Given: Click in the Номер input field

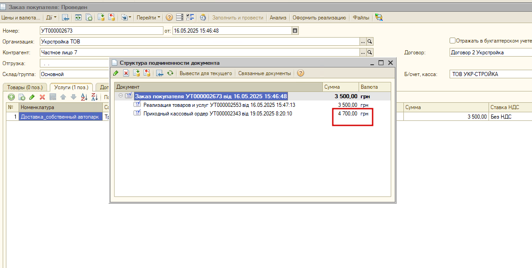Looking at the screenshot, I should click(101, 30).
